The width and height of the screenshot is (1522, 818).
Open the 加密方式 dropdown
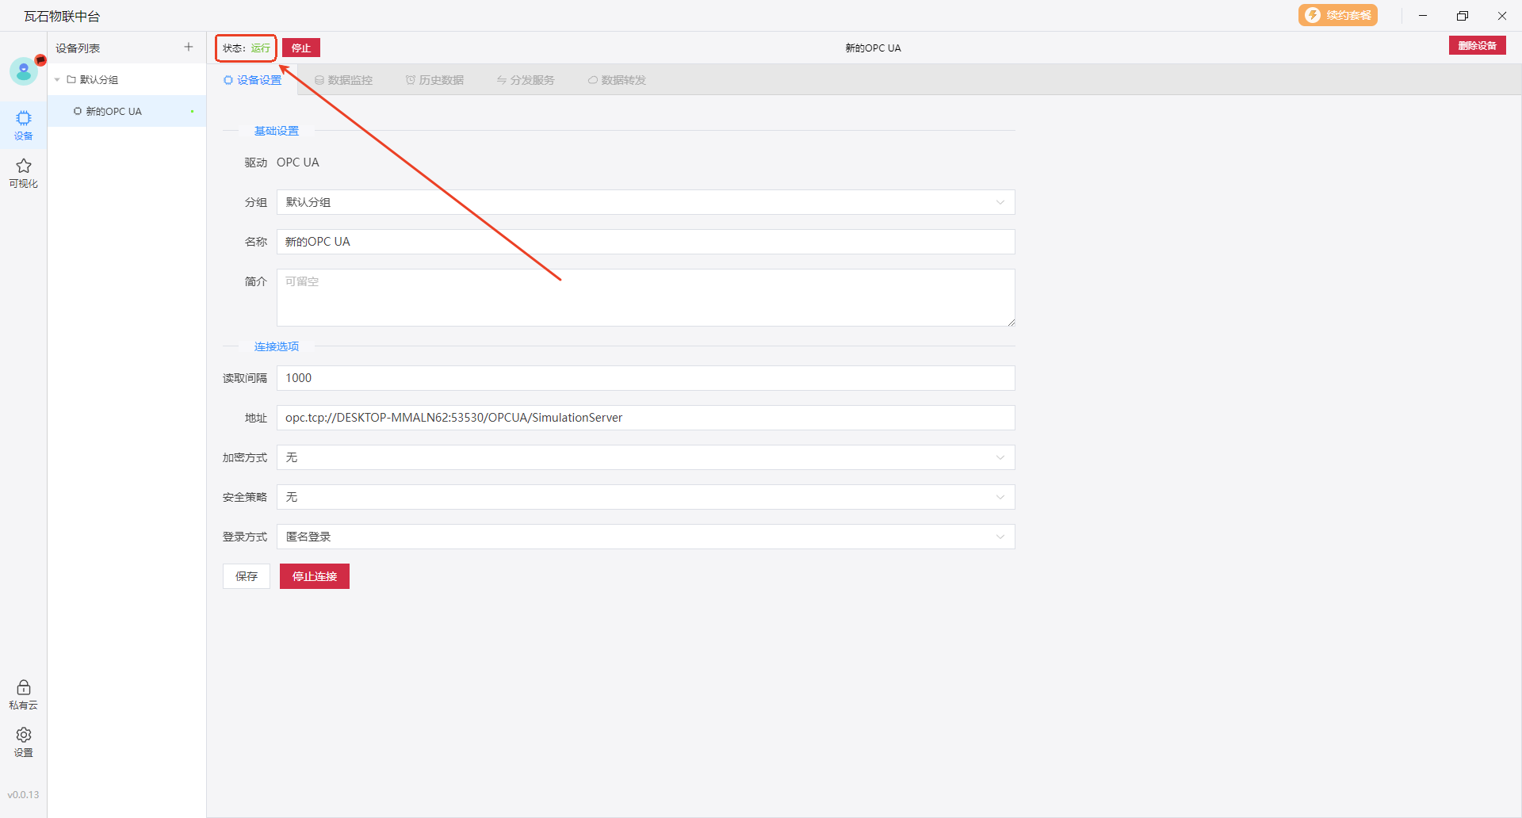pos(645,457)
